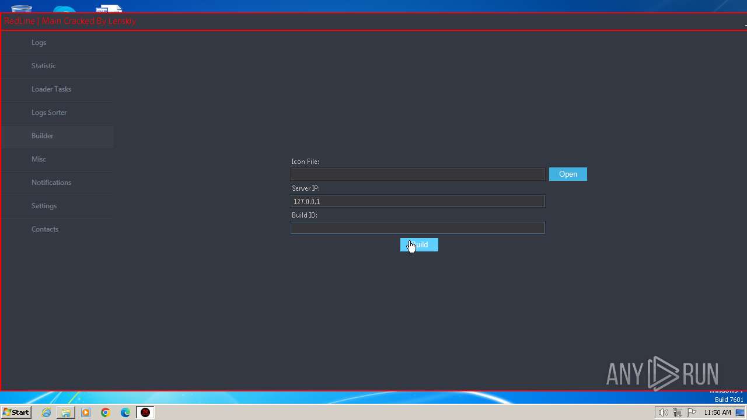Open the Windows Start menu
Image resolution: width=747 pixels, height=420 pixels.
pos(16,412)
